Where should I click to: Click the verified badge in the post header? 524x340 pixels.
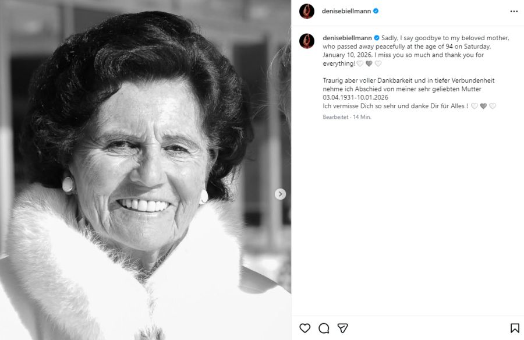point(376,11)
